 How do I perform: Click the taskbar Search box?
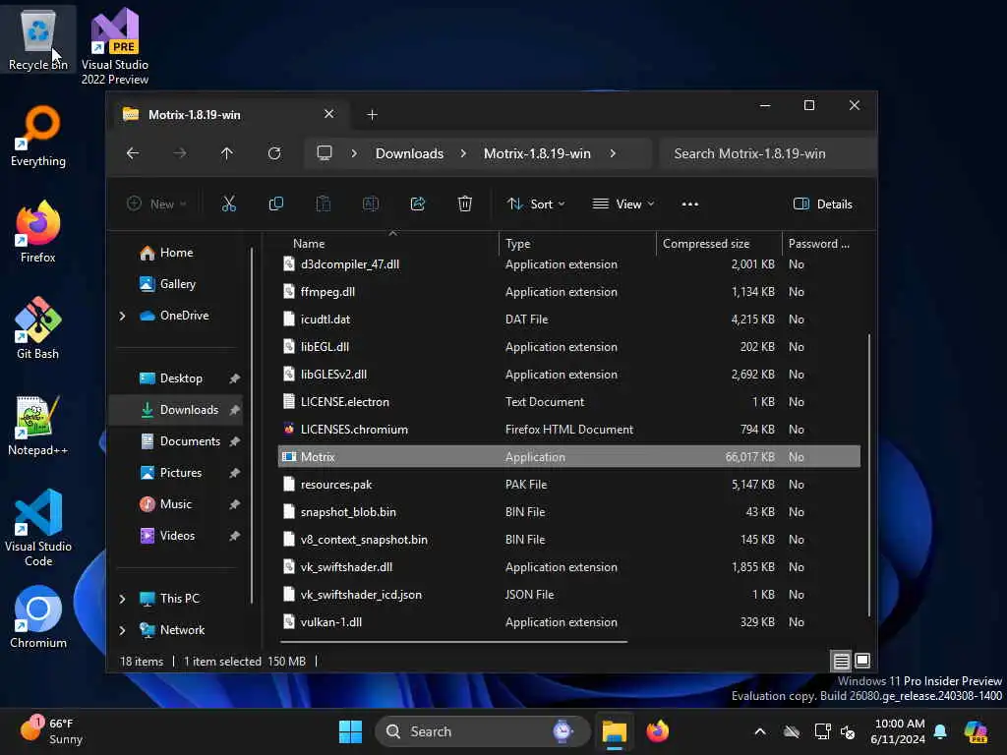click(x=482, y=731)
